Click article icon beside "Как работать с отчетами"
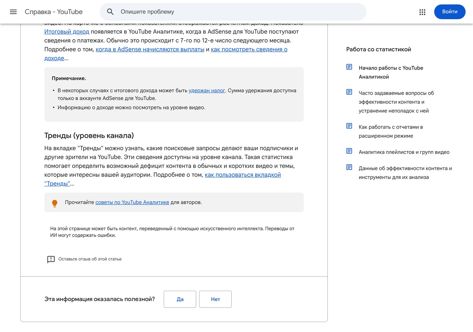 point(349,126)
